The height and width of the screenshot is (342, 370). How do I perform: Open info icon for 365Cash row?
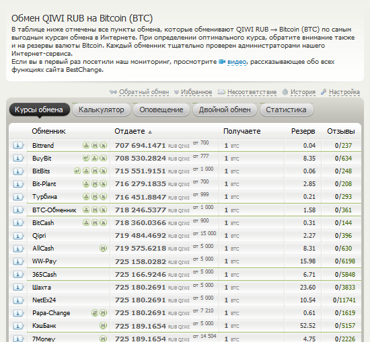pos(18,274)
